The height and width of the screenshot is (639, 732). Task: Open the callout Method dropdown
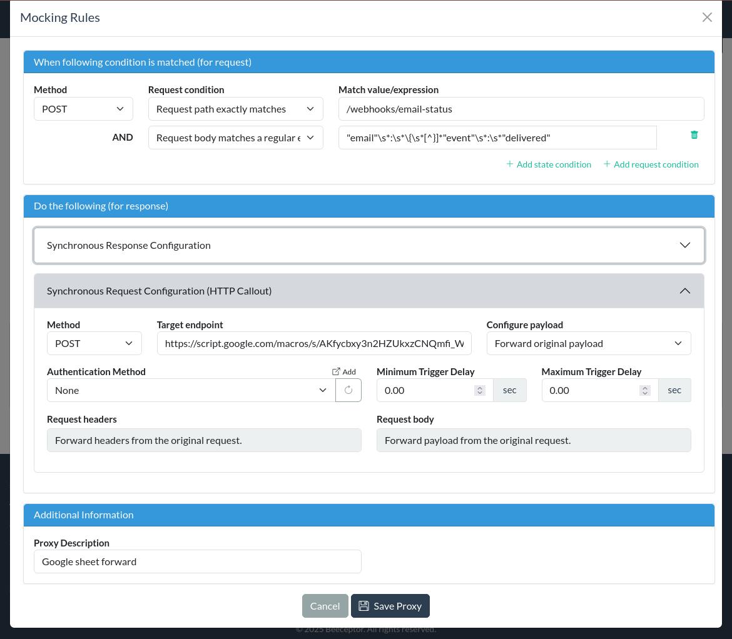tap(94, 343)
